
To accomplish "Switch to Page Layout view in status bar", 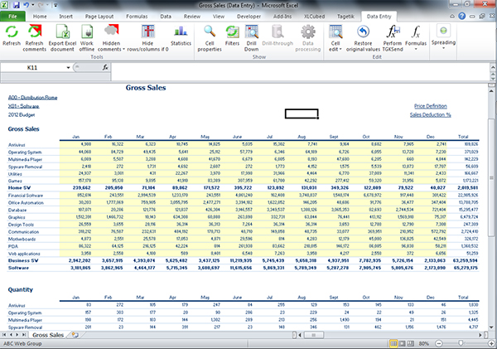I will [402, 343].
